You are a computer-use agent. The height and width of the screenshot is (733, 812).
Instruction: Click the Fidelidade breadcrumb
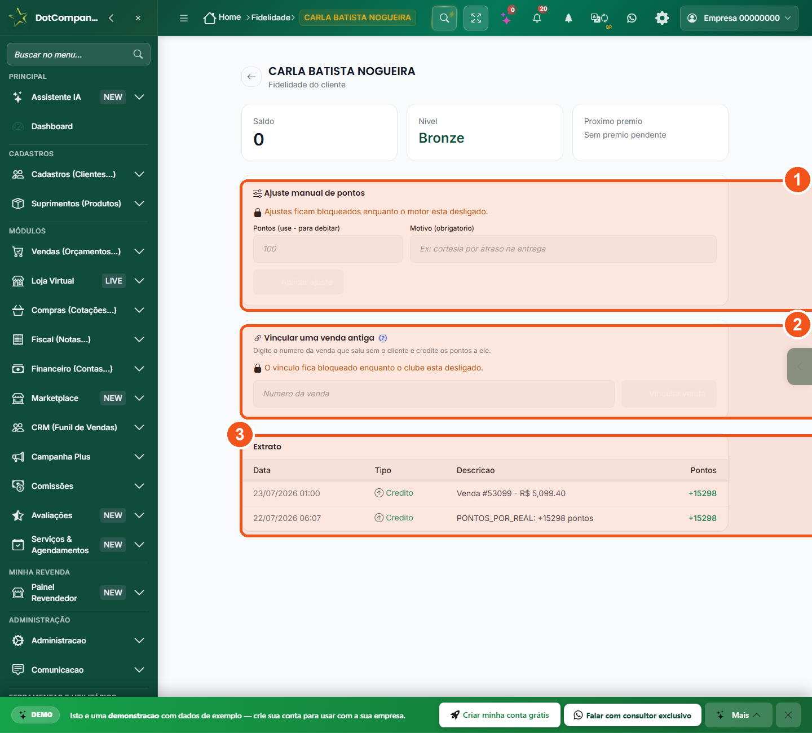point(271,17)
